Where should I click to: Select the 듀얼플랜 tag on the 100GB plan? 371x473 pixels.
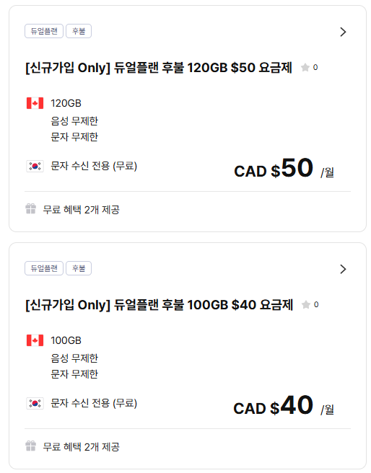click(x=44, y=268)
